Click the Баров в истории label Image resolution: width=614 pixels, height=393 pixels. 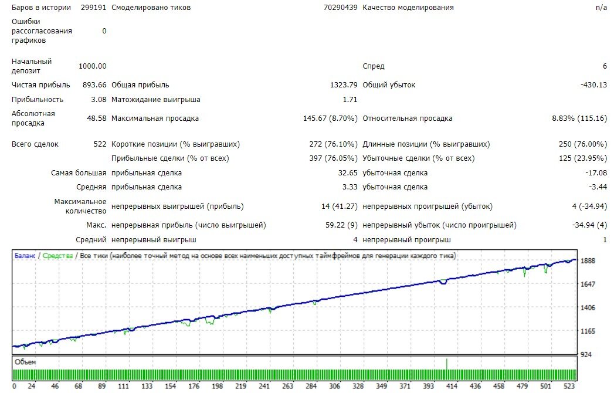pyautogui.click(x=41, y=8)
